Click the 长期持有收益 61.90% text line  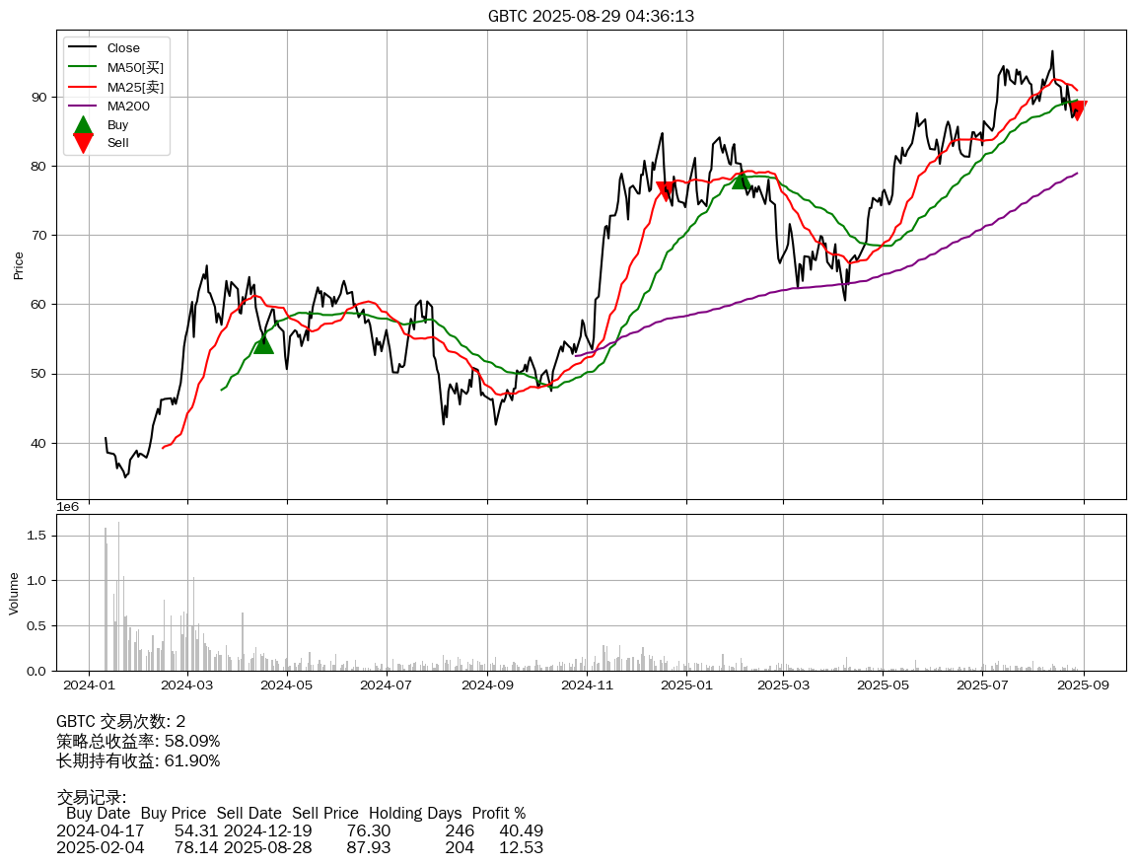[138, 760]
